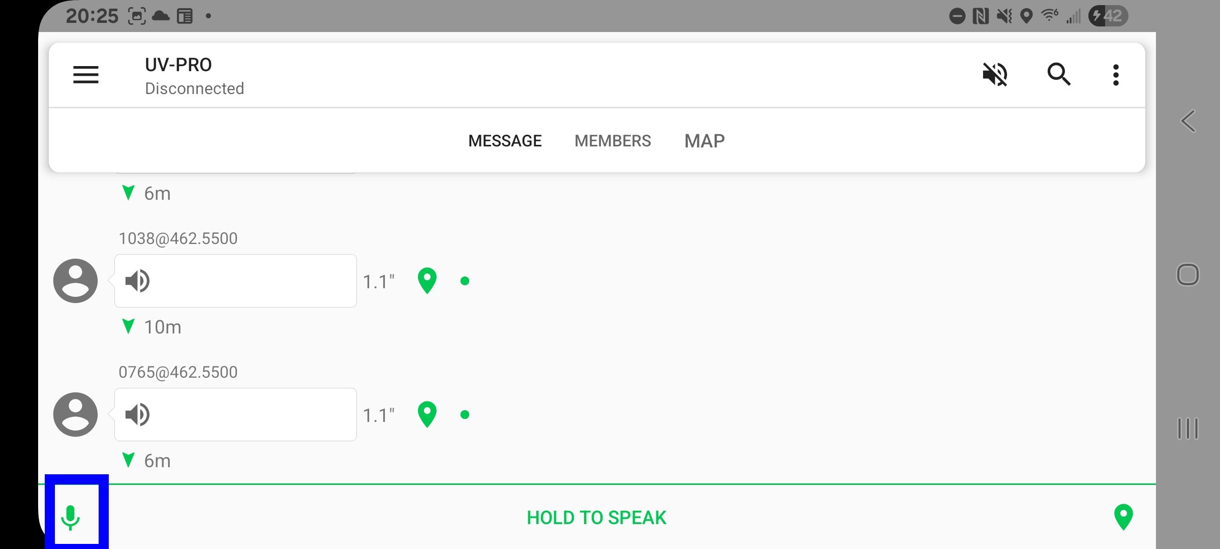
Task: Tap avatar of sender 1038@462.5500
Action: [x=76, y=281]
